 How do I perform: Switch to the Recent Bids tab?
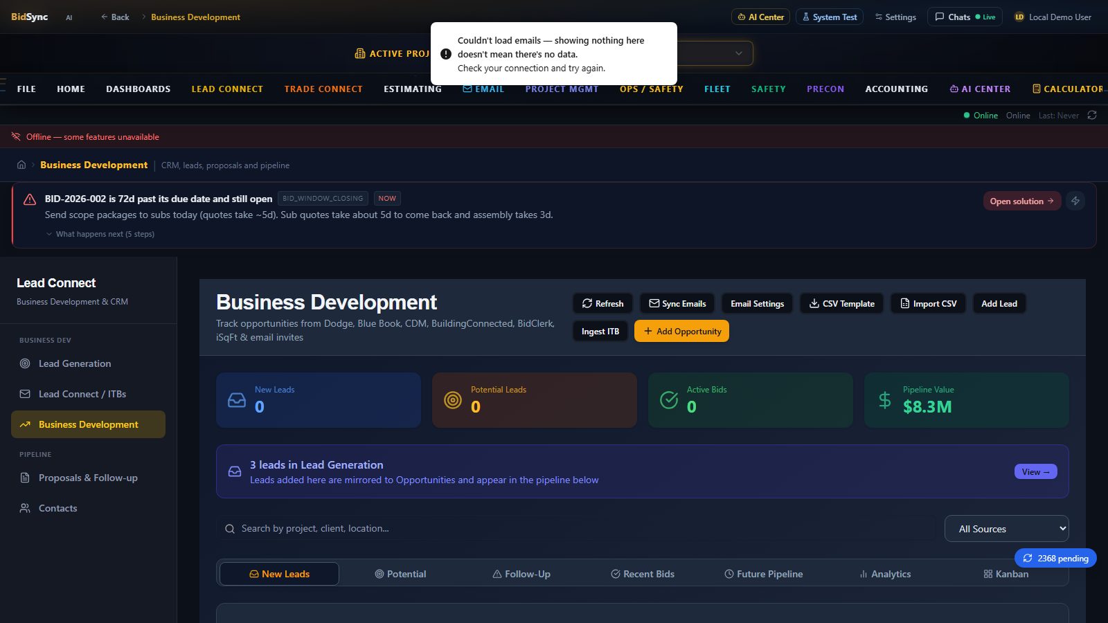(x=643, y=574)
